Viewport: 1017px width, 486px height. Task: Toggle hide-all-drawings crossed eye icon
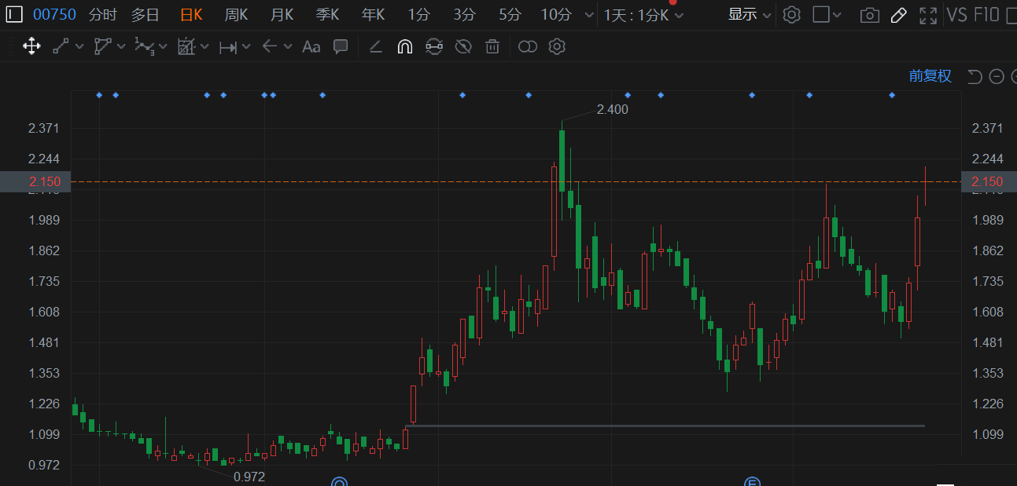463,46
